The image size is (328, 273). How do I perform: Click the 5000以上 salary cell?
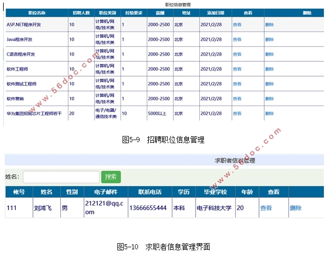pyautogui.click(x=160, y=114)
